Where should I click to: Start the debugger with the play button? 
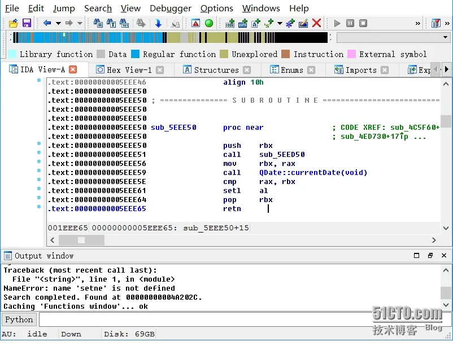(x=337, y=23)
